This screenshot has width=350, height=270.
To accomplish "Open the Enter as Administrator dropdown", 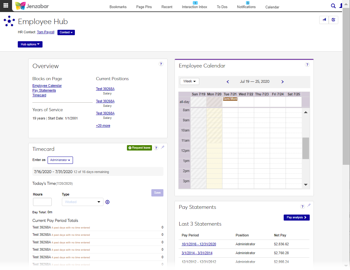I will point(60,160).
